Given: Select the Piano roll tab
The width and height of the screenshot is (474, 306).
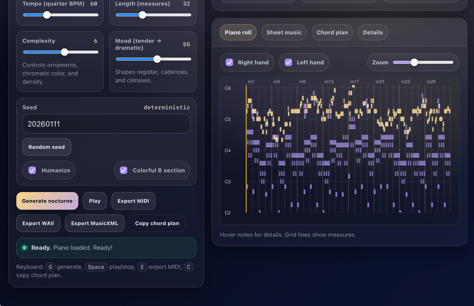Looking at the screenshot, I should pos(238,32).
